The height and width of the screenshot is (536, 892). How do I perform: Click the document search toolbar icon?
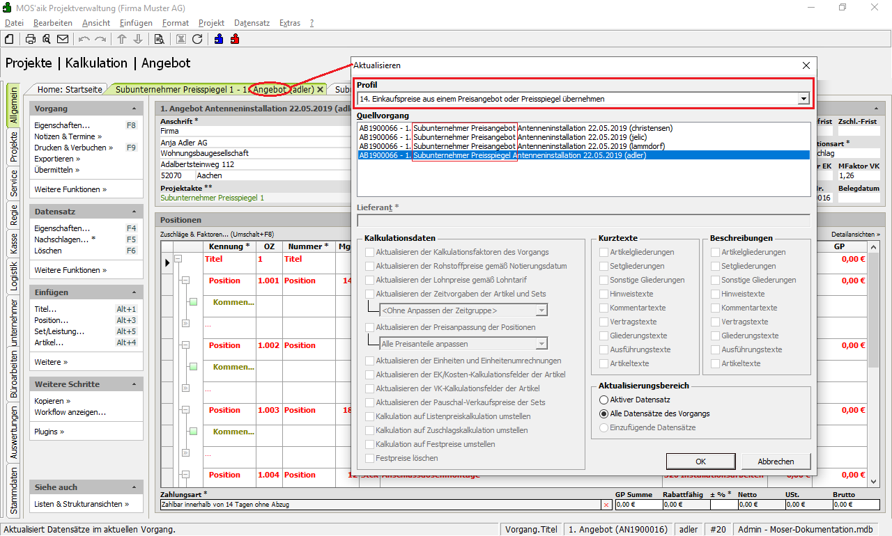pos(159,39)
